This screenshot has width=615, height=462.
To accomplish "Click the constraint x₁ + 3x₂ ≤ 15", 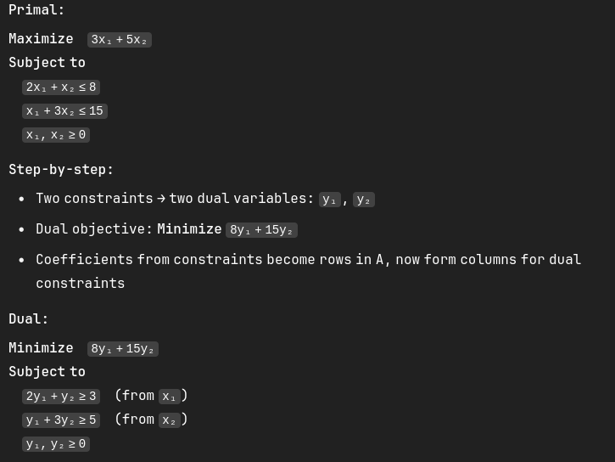I will (x=64, y=111).
